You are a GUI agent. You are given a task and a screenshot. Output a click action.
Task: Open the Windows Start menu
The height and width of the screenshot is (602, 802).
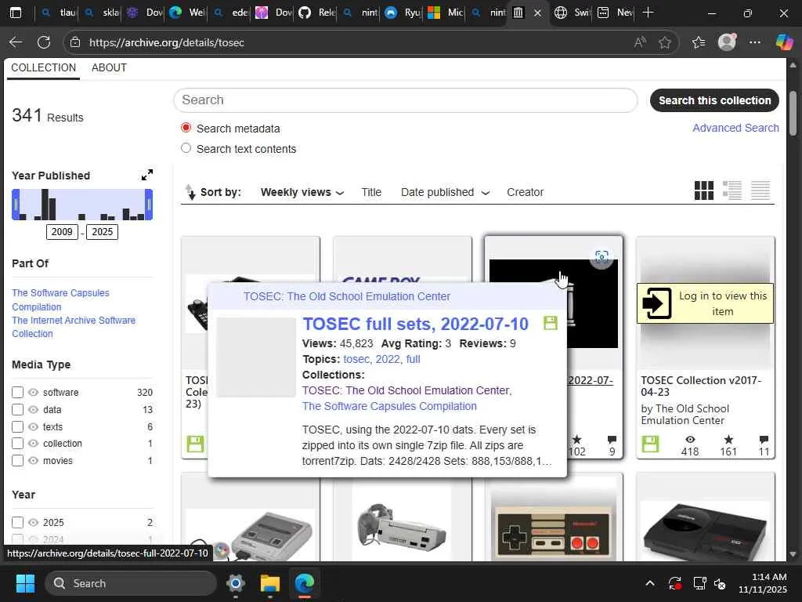25,583
